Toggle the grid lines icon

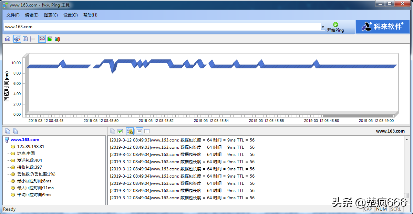tap(33, 39)
